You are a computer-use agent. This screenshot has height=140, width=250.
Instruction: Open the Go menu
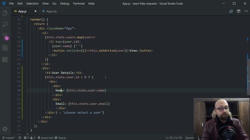[54, 3]
